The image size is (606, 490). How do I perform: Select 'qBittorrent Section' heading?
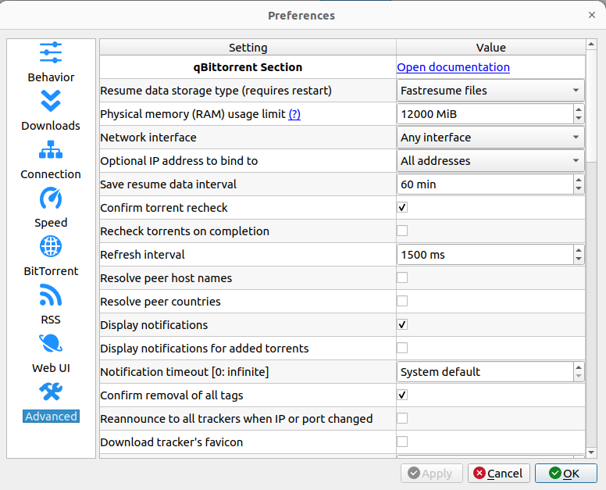pos(248,67)
